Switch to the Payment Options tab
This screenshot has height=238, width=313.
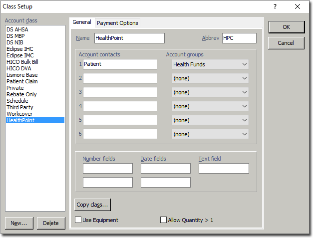pyautogui.click(x=117, y=23)
